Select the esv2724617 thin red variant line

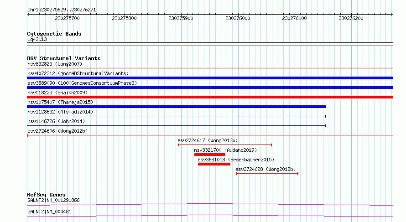click(x=225, y=145)
